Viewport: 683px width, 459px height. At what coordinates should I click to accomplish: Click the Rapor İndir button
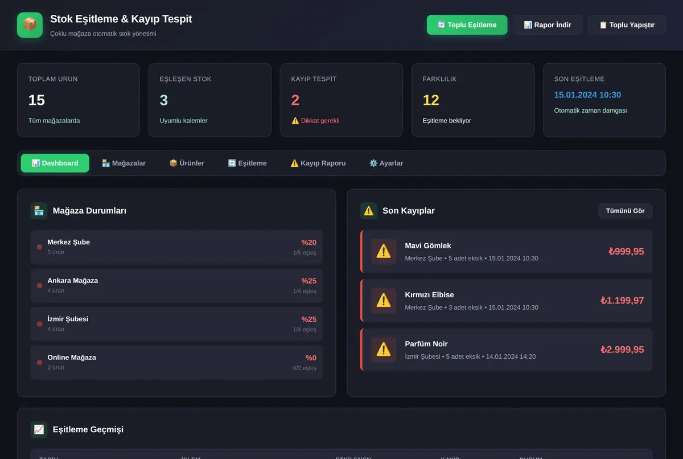(547, 25)
